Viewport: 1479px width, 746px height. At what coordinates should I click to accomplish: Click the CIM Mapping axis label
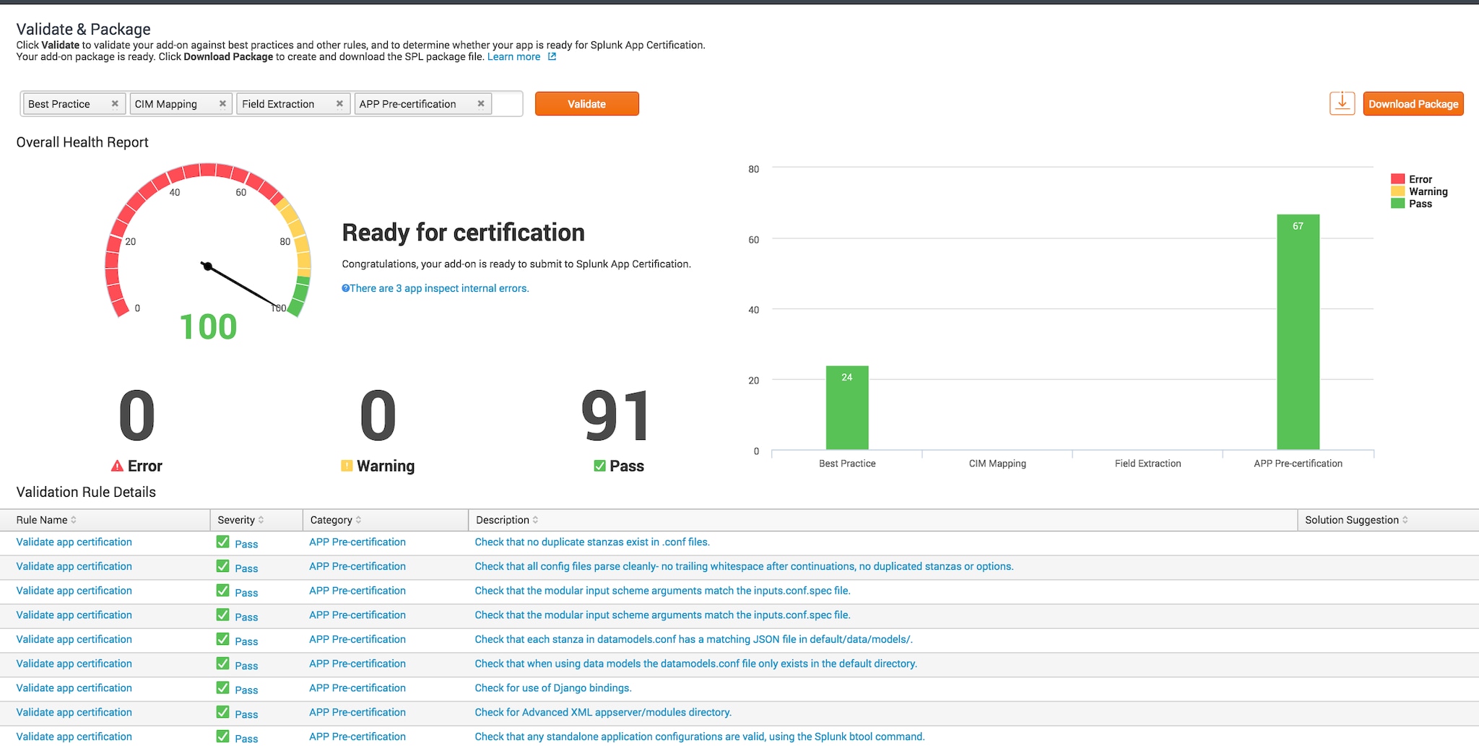(x=997, y=464)
